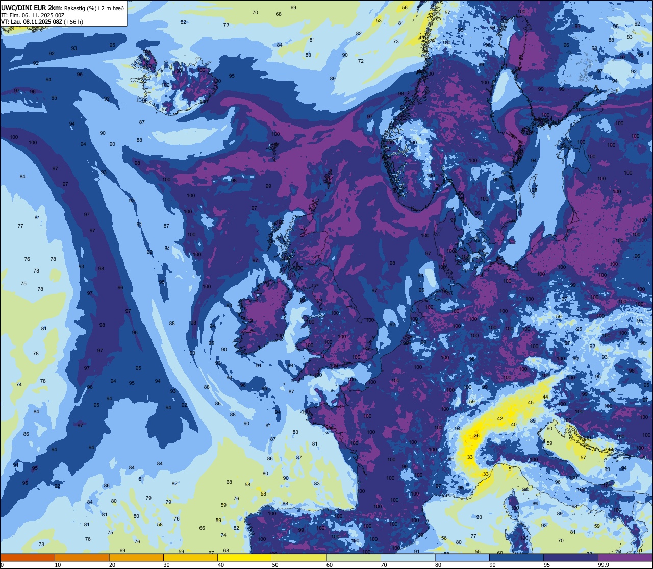
Task: Pick the amber 30–40 legend segment
Action: click(x=190, y=557)
